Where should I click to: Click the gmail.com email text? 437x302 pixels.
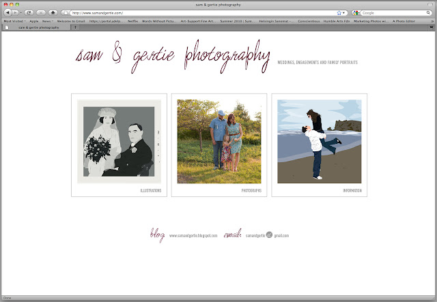pyautogui.click(x=281, y=236)
